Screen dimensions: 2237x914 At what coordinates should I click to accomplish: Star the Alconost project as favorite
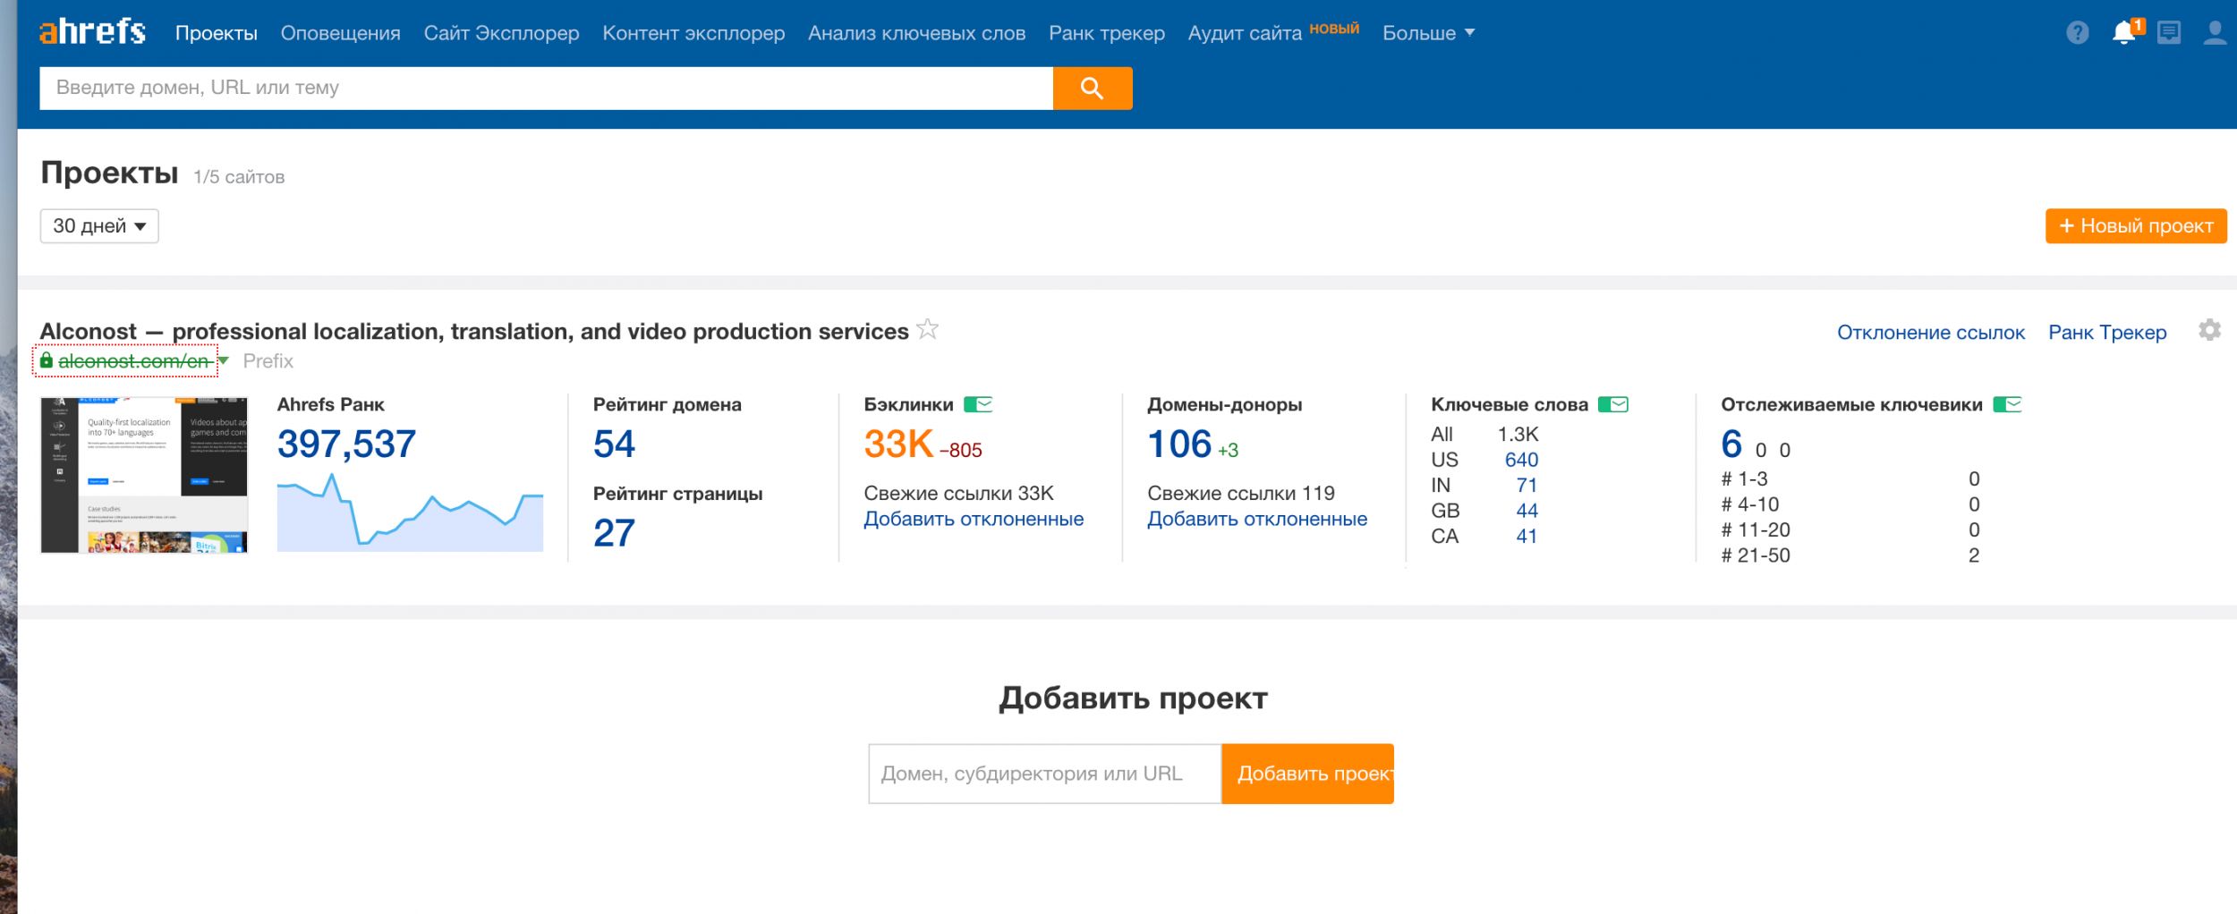[x=928, y=329]
